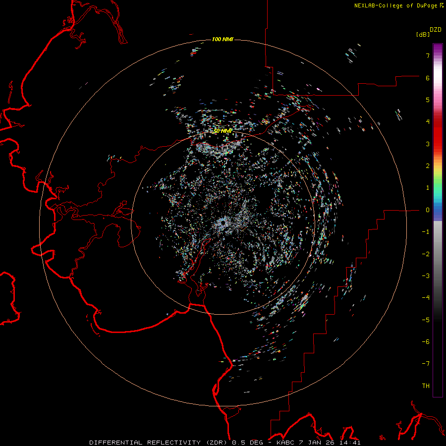
Task: Click the 3 value on the color scale
Action: [x=428, y=144]
